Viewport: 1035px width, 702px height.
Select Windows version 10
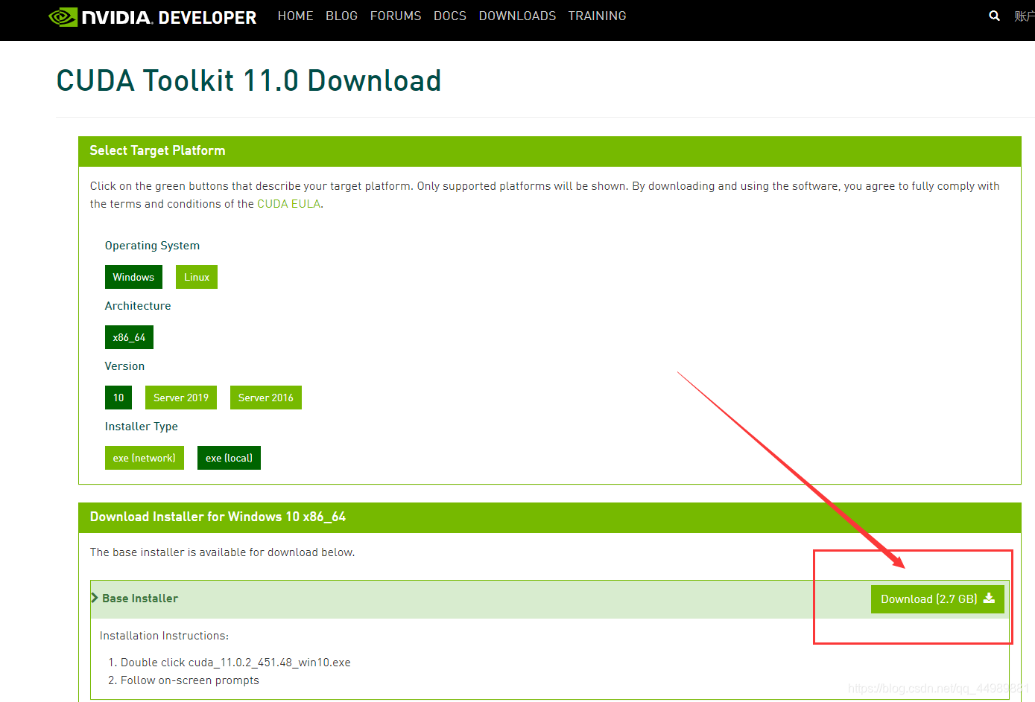coord(118,398)
